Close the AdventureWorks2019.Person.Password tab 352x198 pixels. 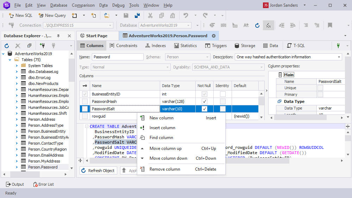tap(214, 36)
